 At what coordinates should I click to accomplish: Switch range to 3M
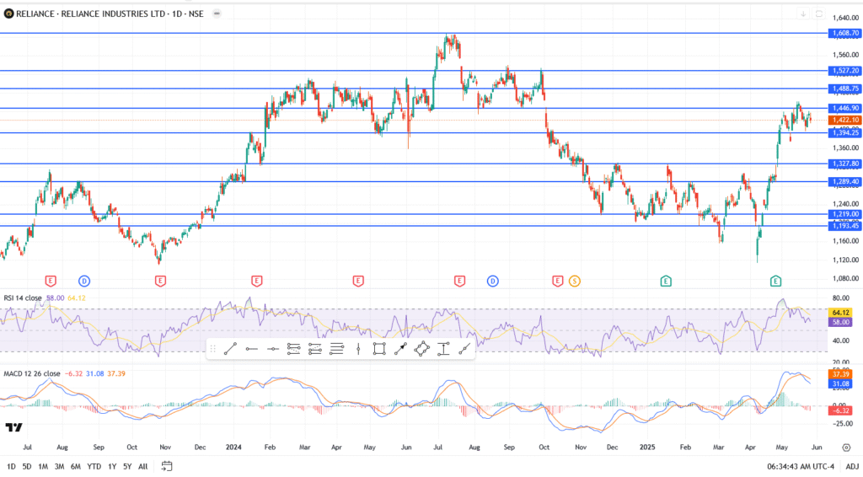[59, 467]
